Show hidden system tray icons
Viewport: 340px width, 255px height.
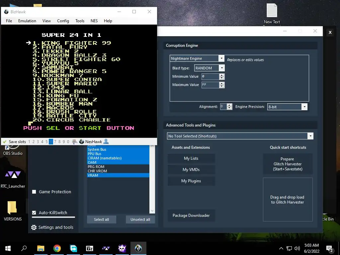[281, 248]
